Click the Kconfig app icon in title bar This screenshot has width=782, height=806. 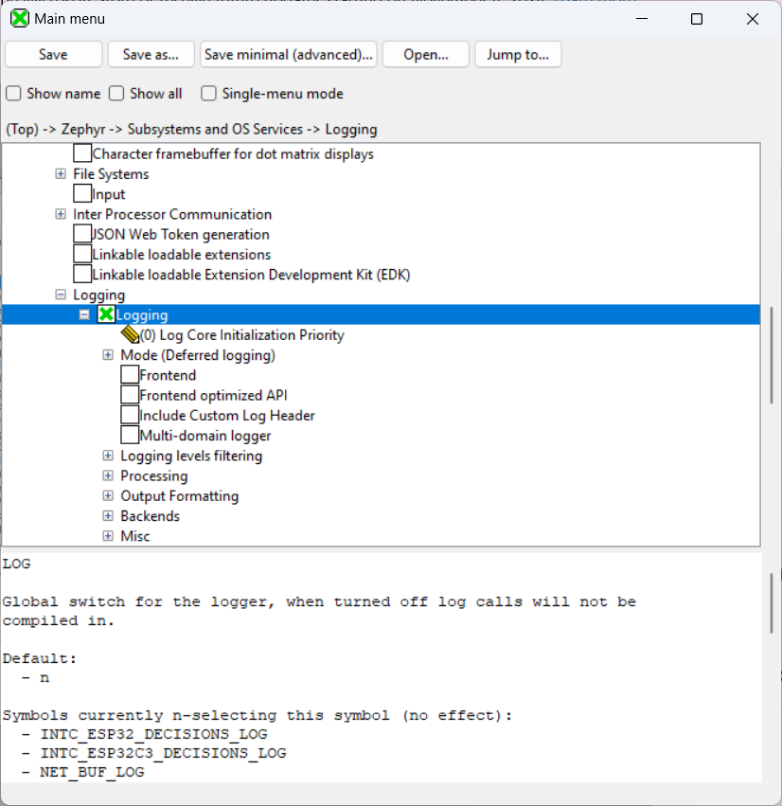click(20, 19)
